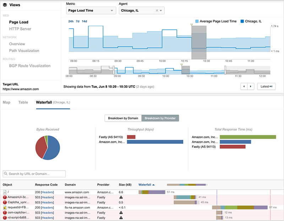Click error icon on AmazonUI-3c row
The height and width of the screenshot is (221, 284).
tap(5, 197)
